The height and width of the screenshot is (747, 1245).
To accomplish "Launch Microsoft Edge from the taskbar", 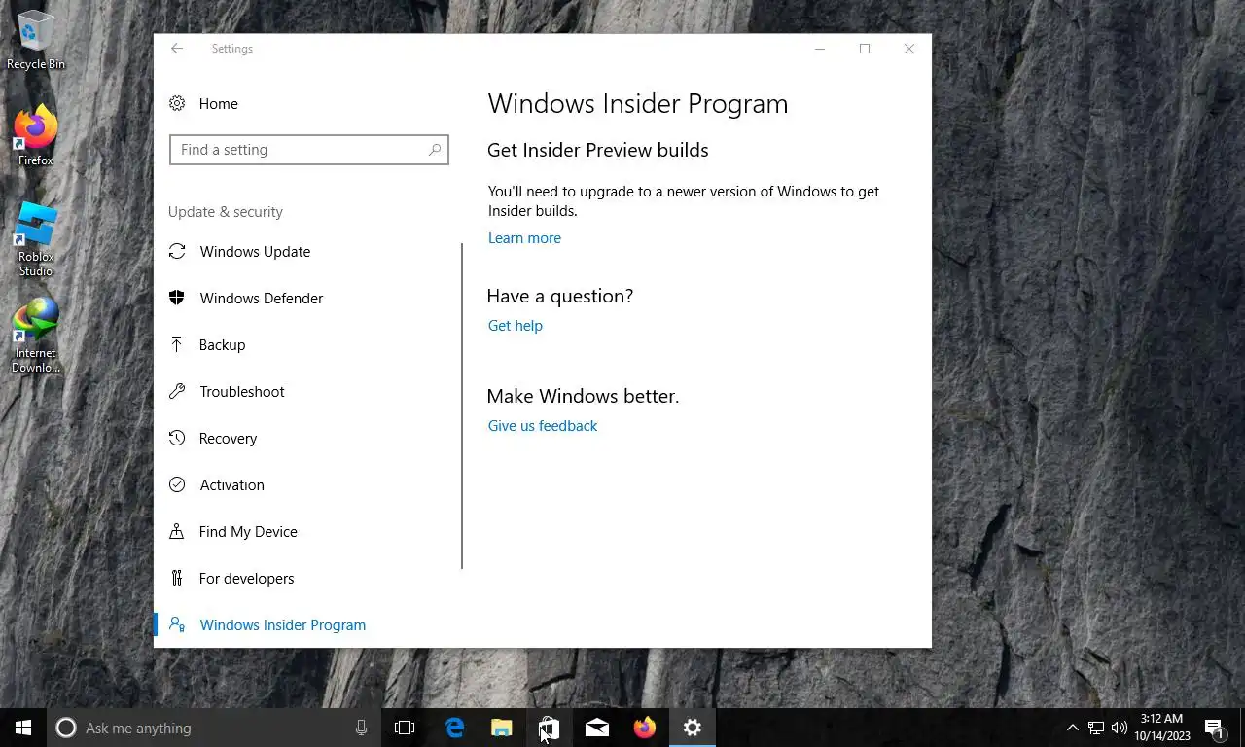I will point(454,728).
